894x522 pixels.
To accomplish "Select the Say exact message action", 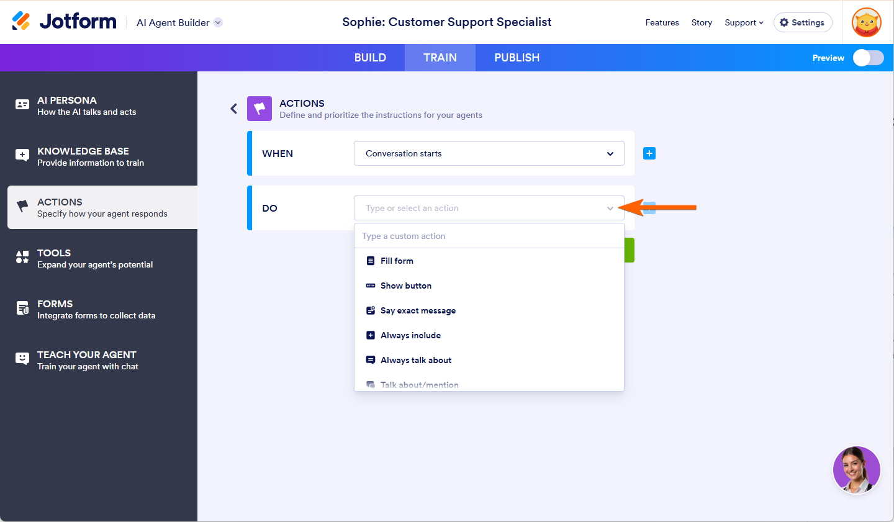I will click(x=489, y=310).
